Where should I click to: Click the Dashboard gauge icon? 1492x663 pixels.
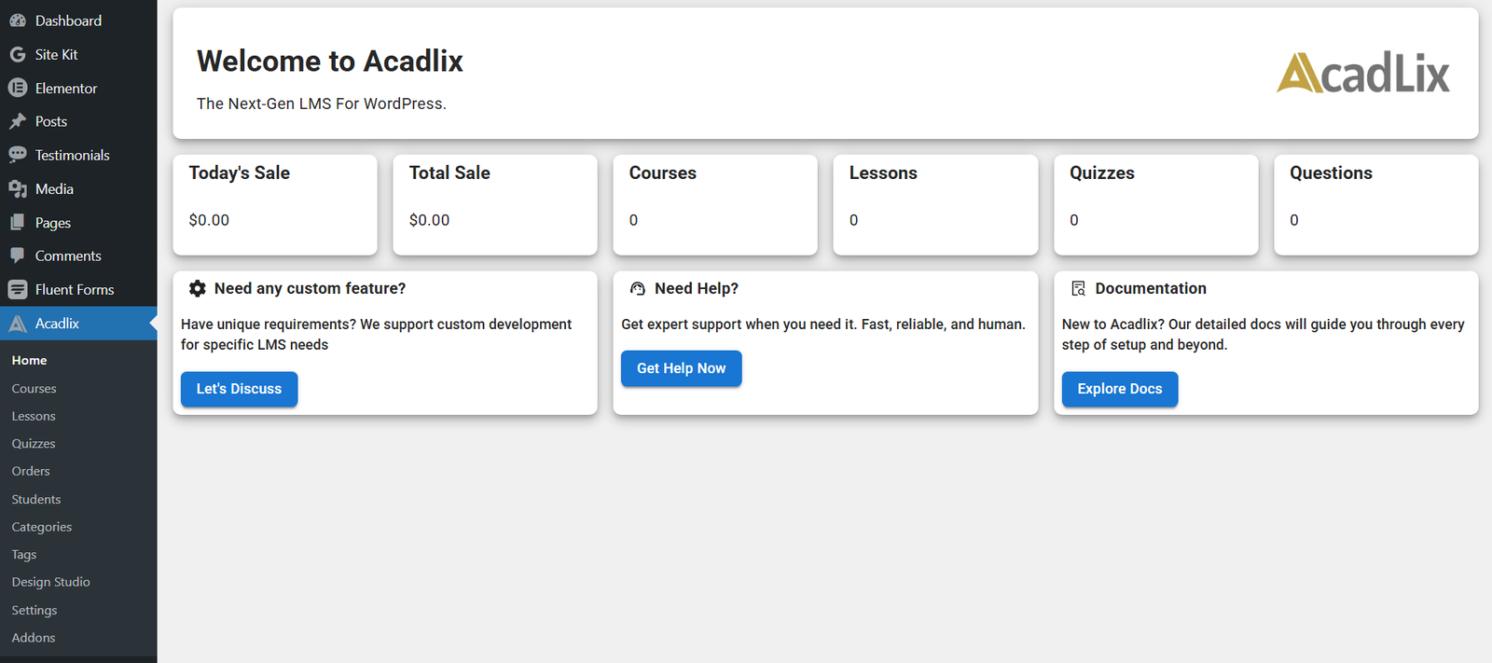tap(18, 21)
